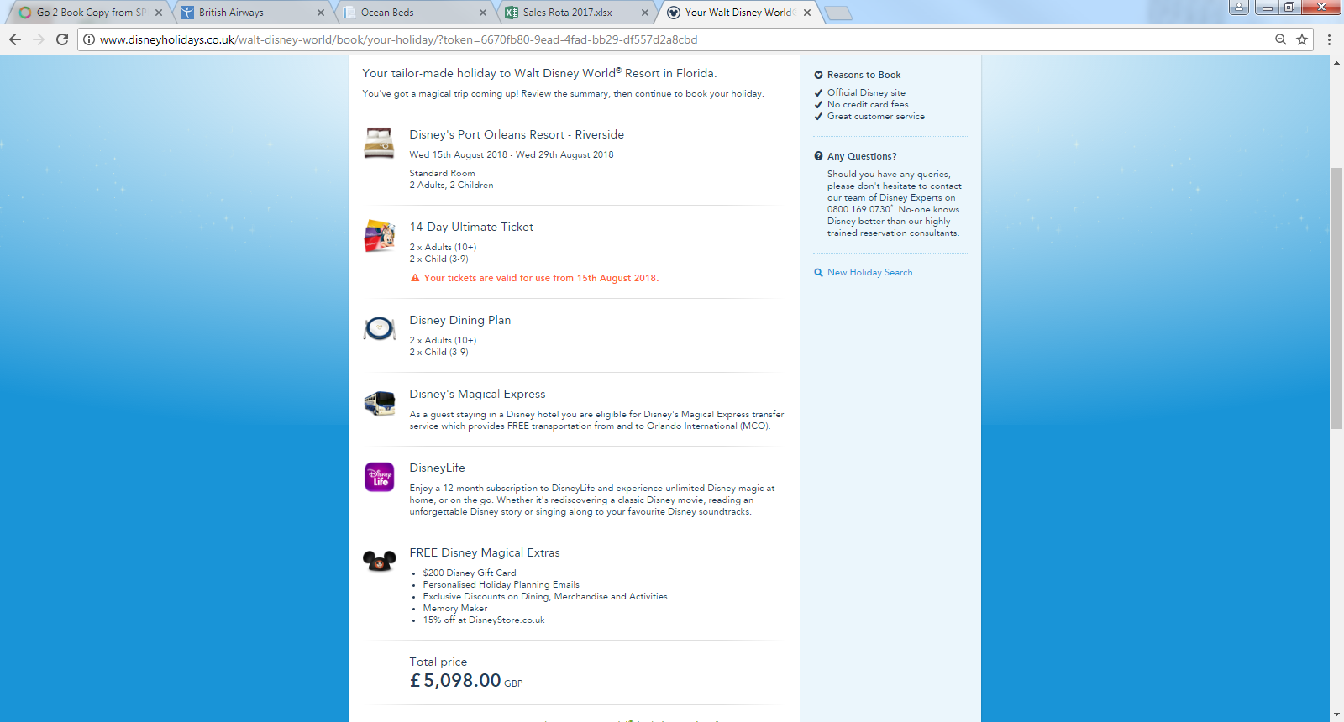Switch to British Airways tab
Screen dimensions: 1344x722
(x=252, y=13)
